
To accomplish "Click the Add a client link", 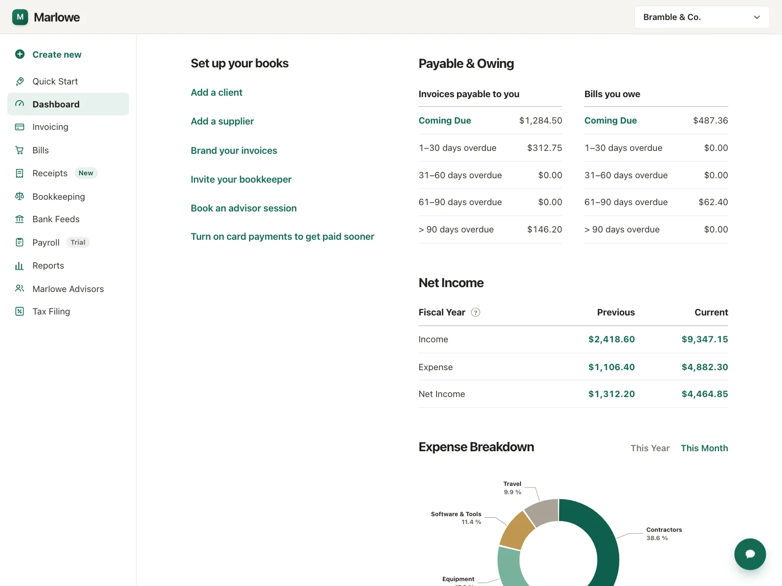I will [x=217, y=92].
